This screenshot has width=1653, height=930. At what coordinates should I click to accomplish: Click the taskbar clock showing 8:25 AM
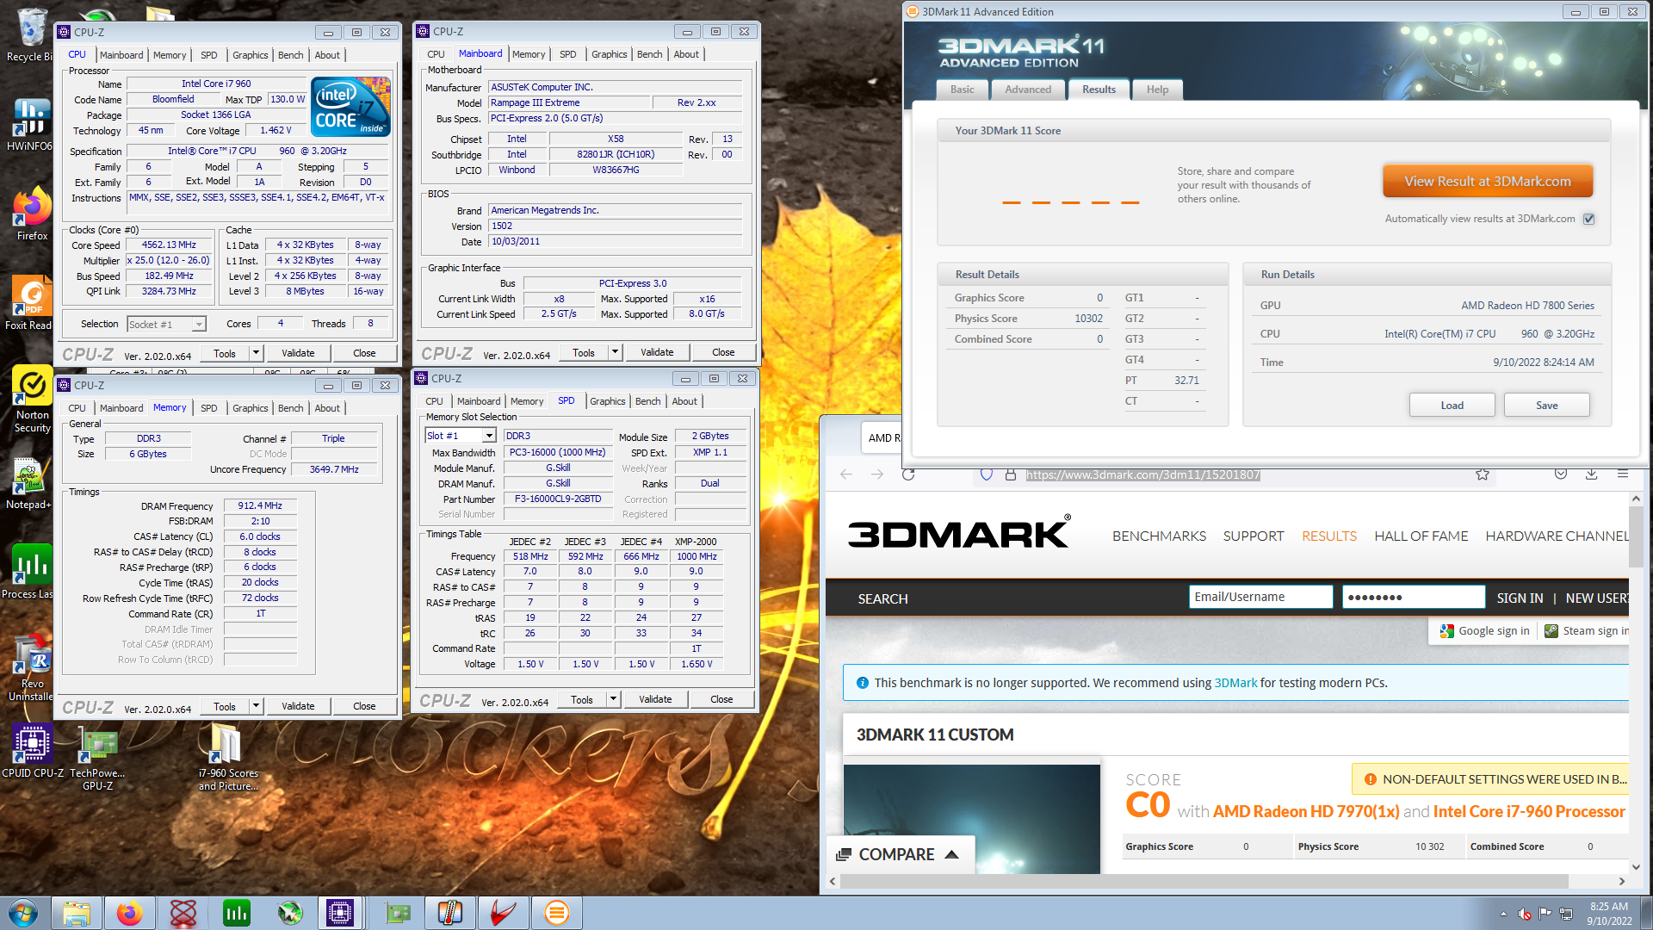pos(1609,914)
